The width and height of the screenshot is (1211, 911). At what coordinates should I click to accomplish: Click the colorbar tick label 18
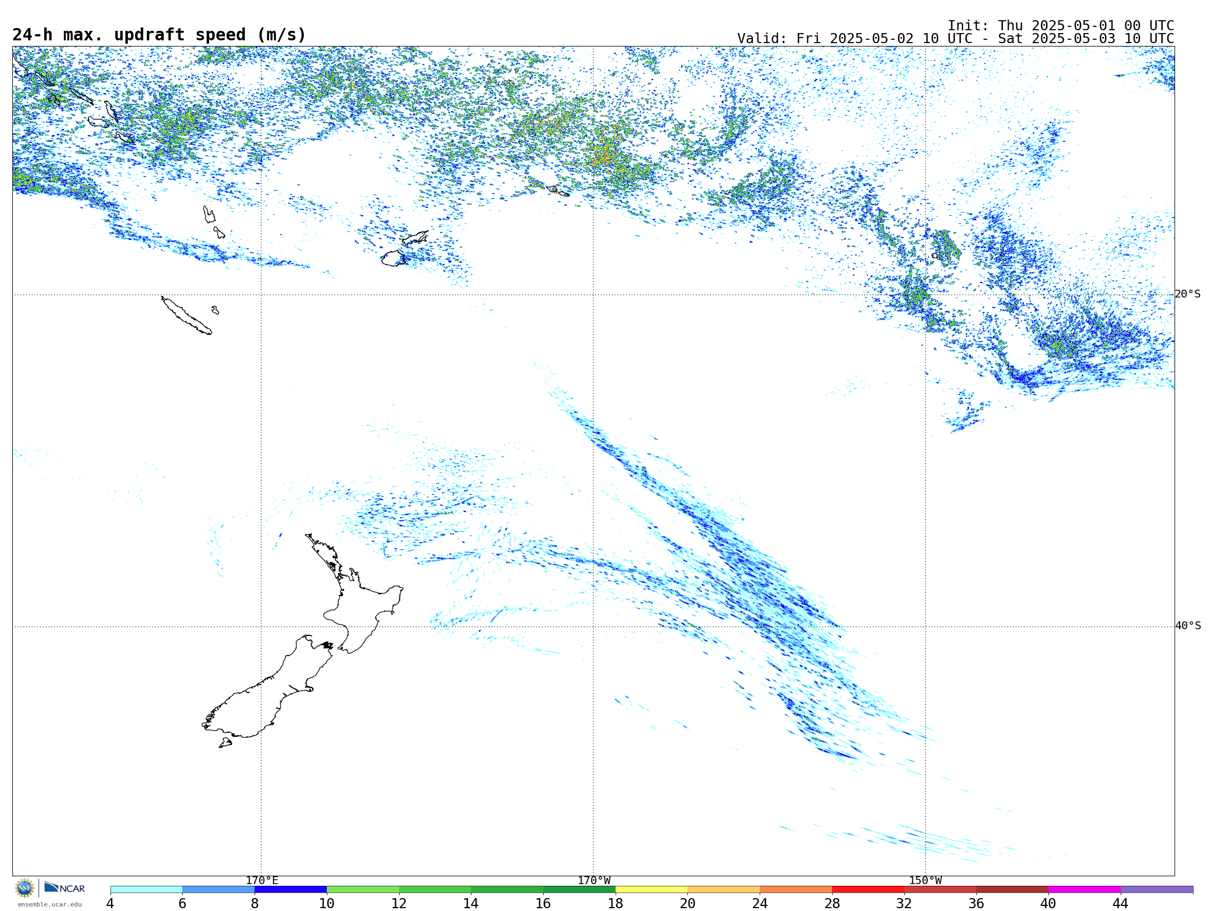point(616,904)
